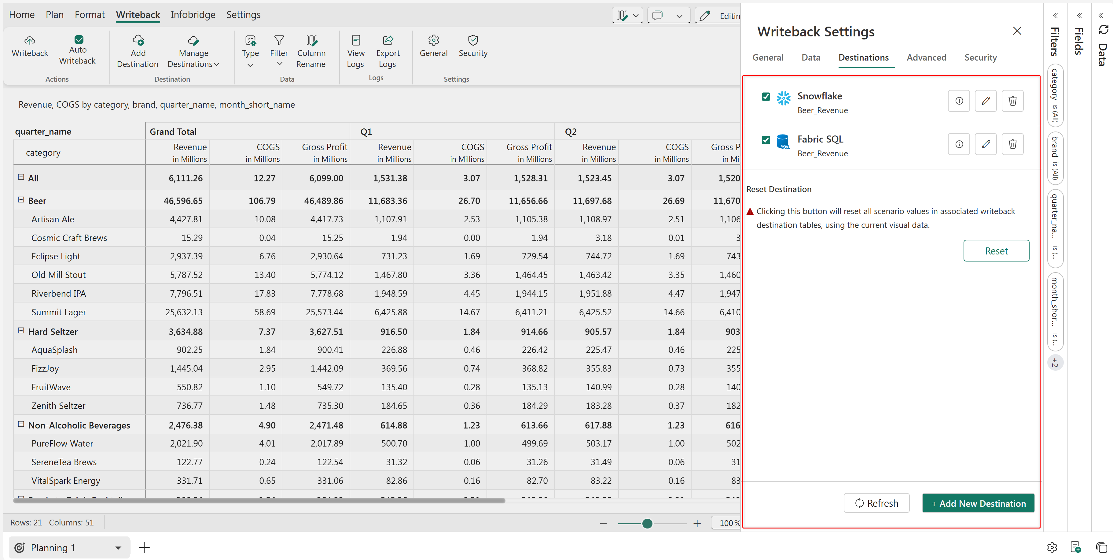This screenshot has height=560, width=1113.
Task: Uncheck the Snowflake destination checkbox
Action: coord(766,96)
